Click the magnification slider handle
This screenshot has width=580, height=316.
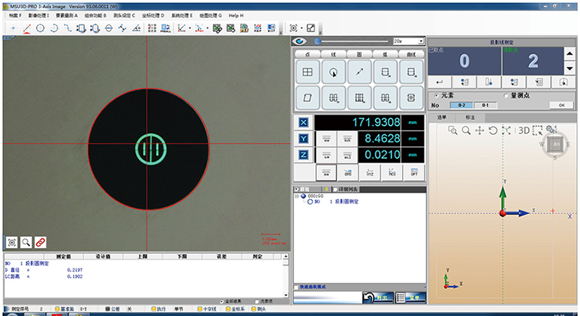[x=318, y=42]
